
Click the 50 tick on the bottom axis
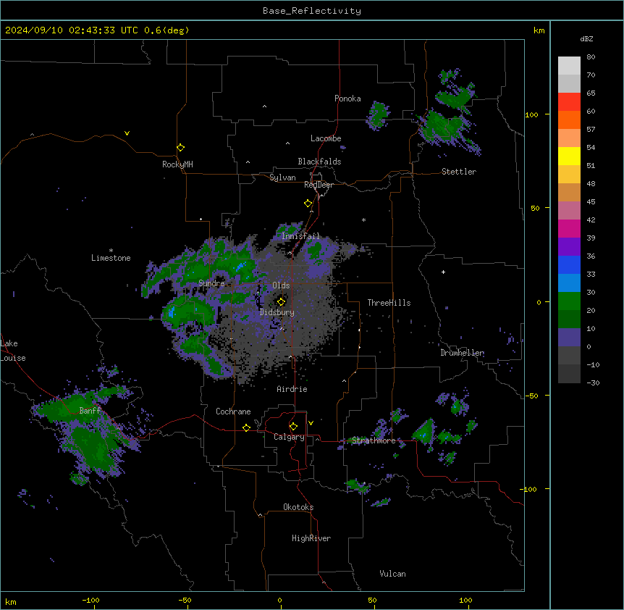[x=372, y=600]
